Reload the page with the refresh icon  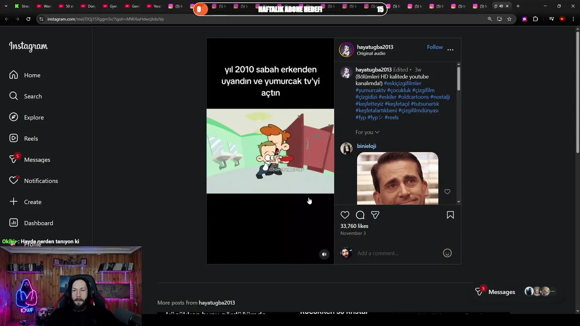(x=28, y=19)
